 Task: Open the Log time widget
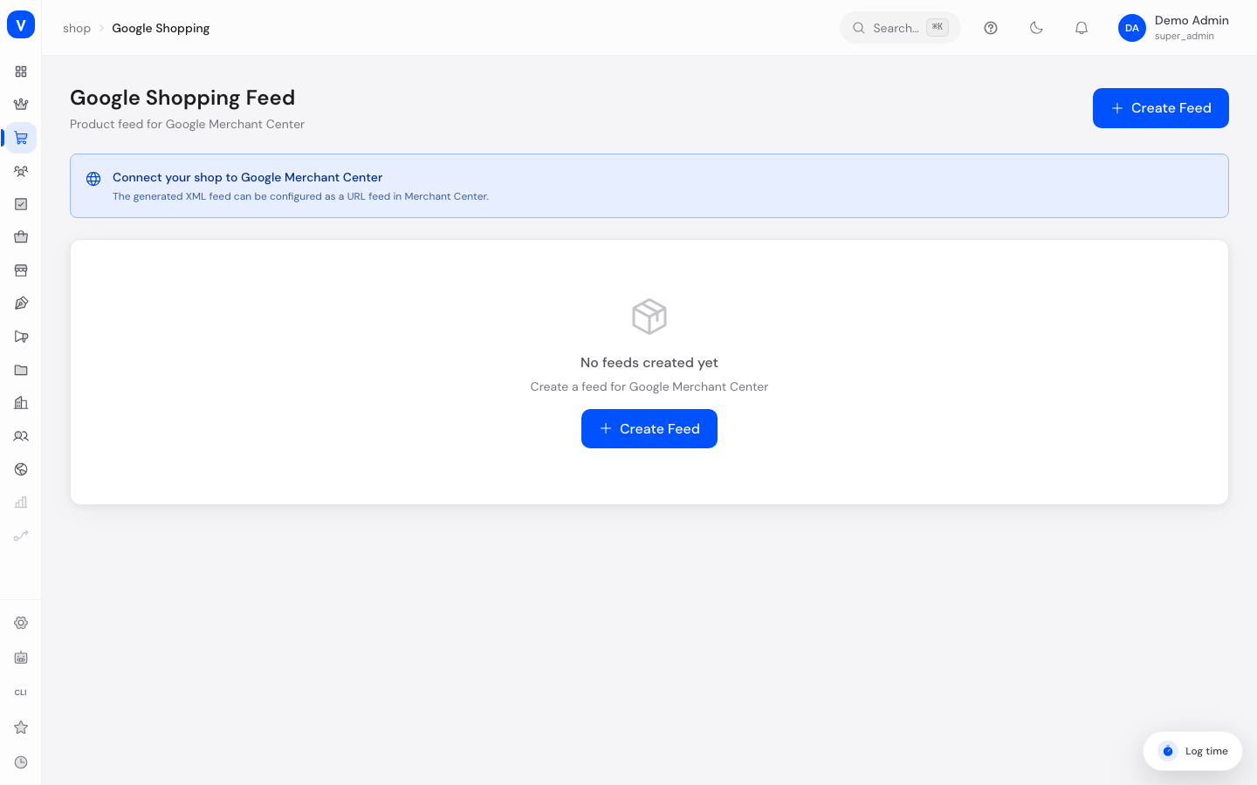click(1192, 751)
